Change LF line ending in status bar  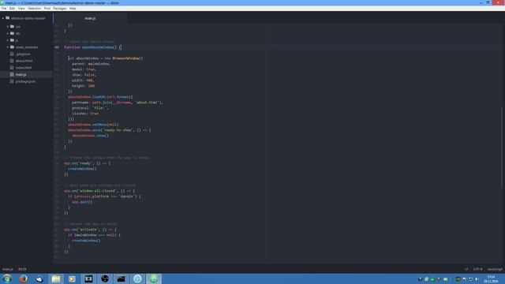pos(466,269)
